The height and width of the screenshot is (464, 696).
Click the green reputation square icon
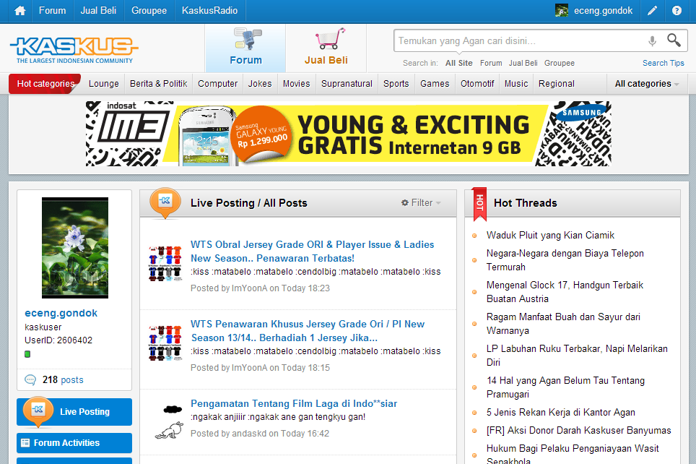pos(27,354)
